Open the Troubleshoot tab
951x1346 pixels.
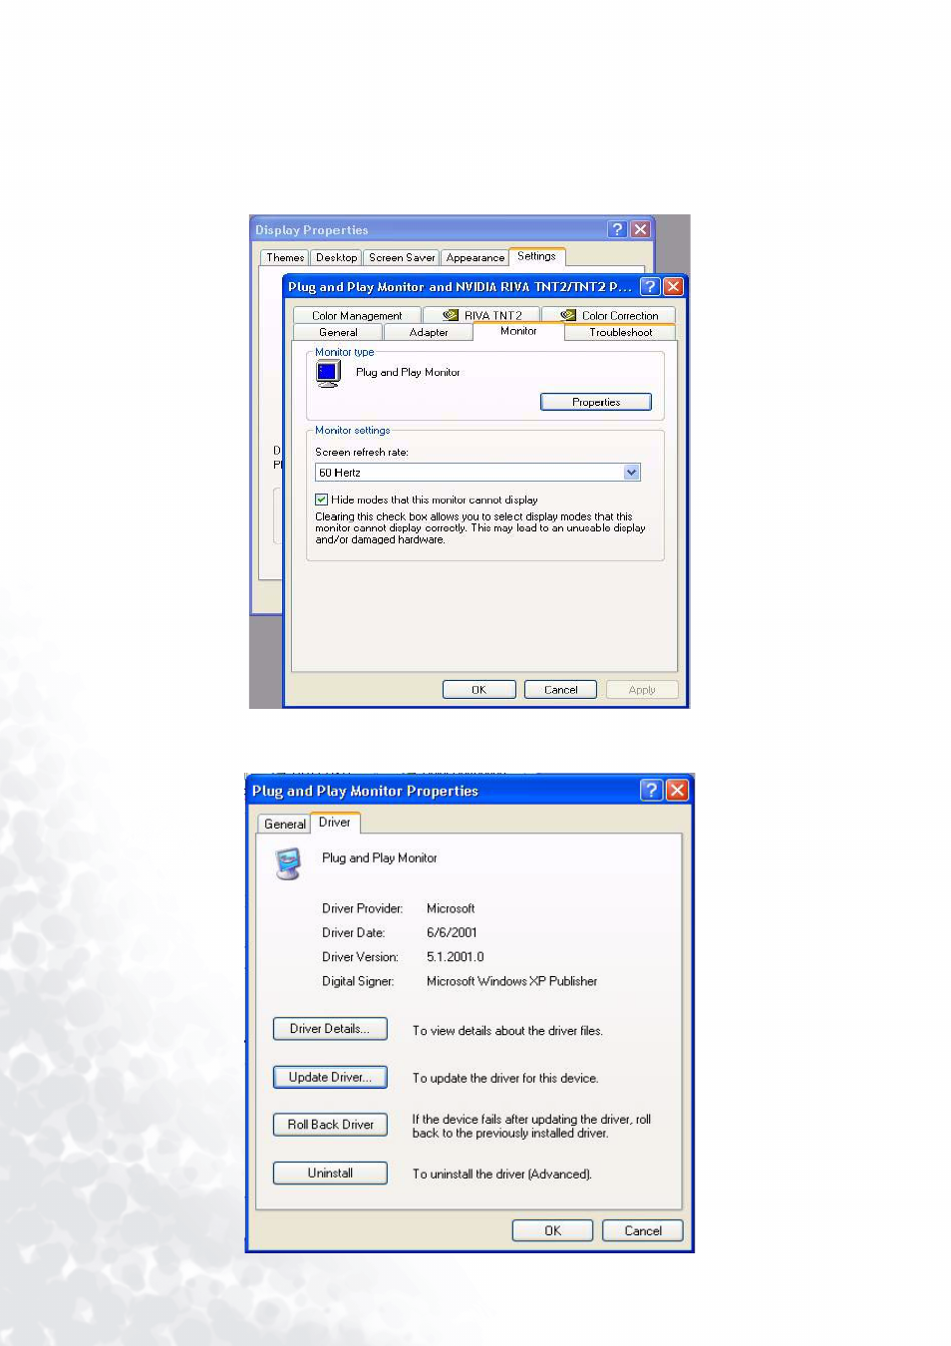(620, 332)
